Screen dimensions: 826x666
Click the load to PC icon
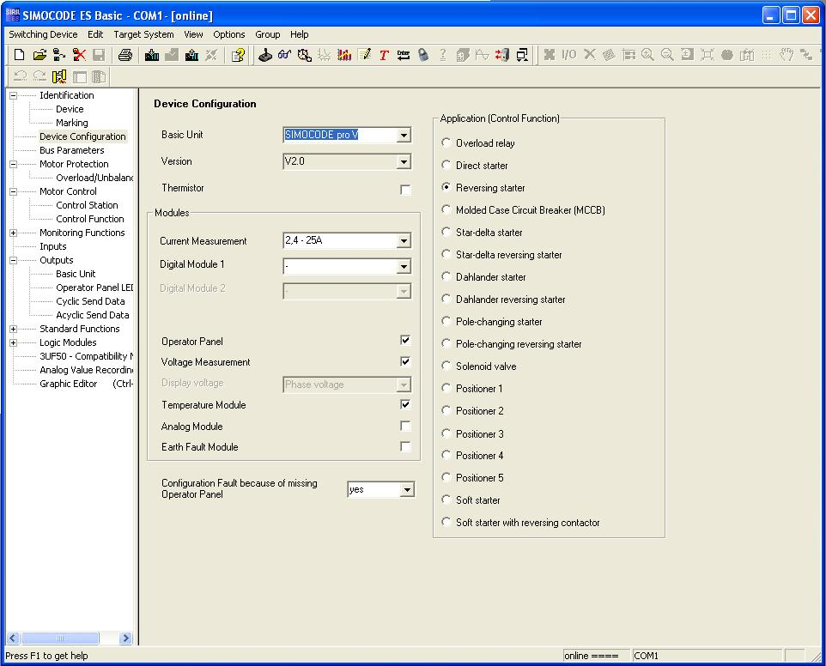click(x=191, y=55)
